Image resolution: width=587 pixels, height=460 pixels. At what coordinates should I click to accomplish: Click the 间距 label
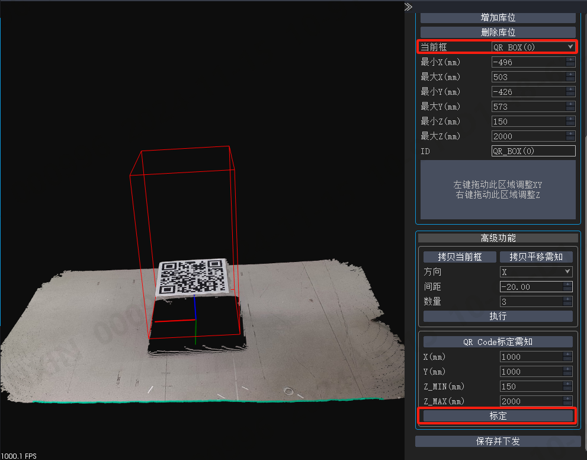point(432,286)
